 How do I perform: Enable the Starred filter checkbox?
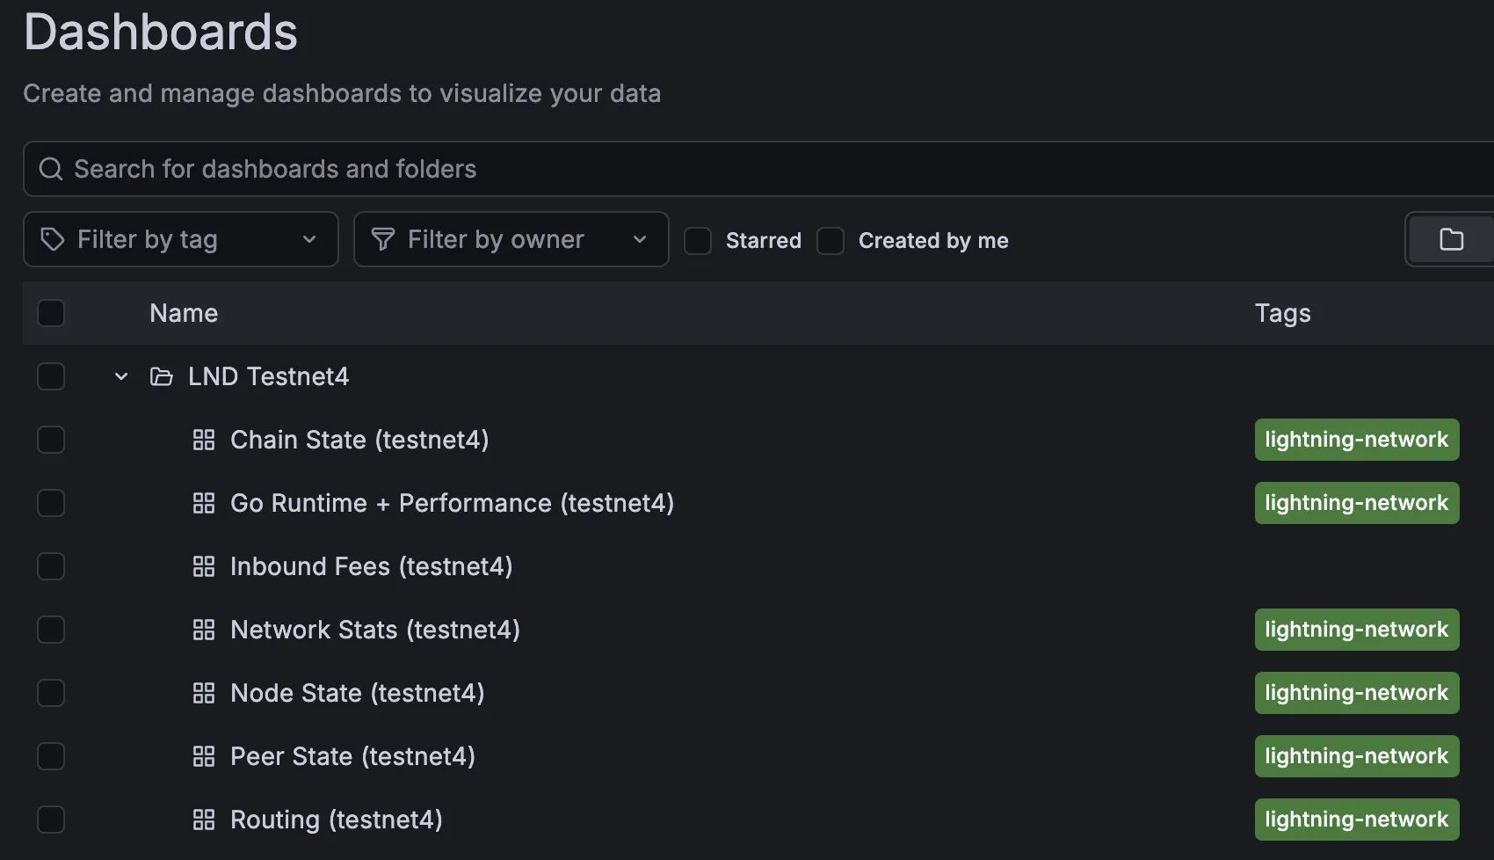[x=698, y=240]
